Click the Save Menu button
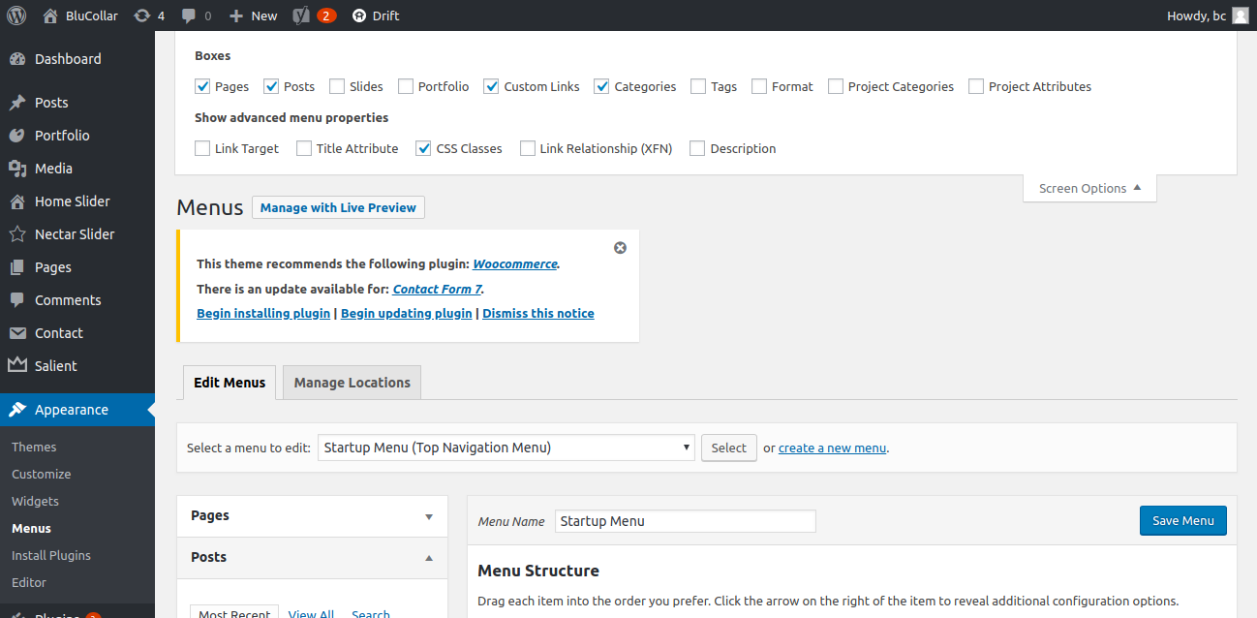1257x618 pixels. click(x=1182, y=520)
